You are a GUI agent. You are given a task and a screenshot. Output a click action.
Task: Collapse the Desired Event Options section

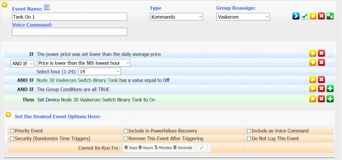(x=9, y=115)
